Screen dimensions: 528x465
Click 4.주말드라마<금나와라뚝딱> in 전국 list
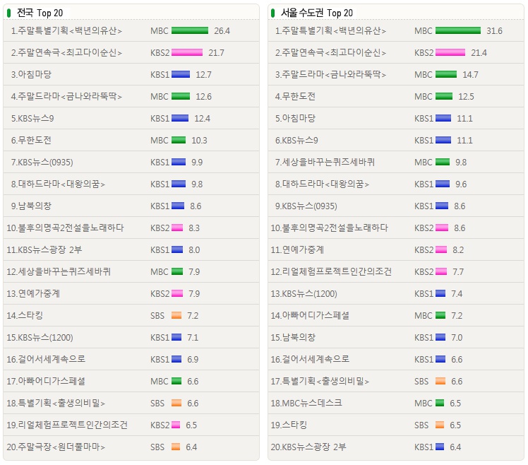[66, 96]
